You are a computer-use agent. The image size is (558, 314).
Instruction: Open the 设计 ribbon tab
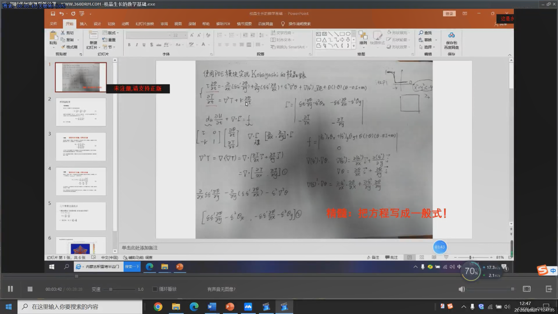tap(97, 24)
